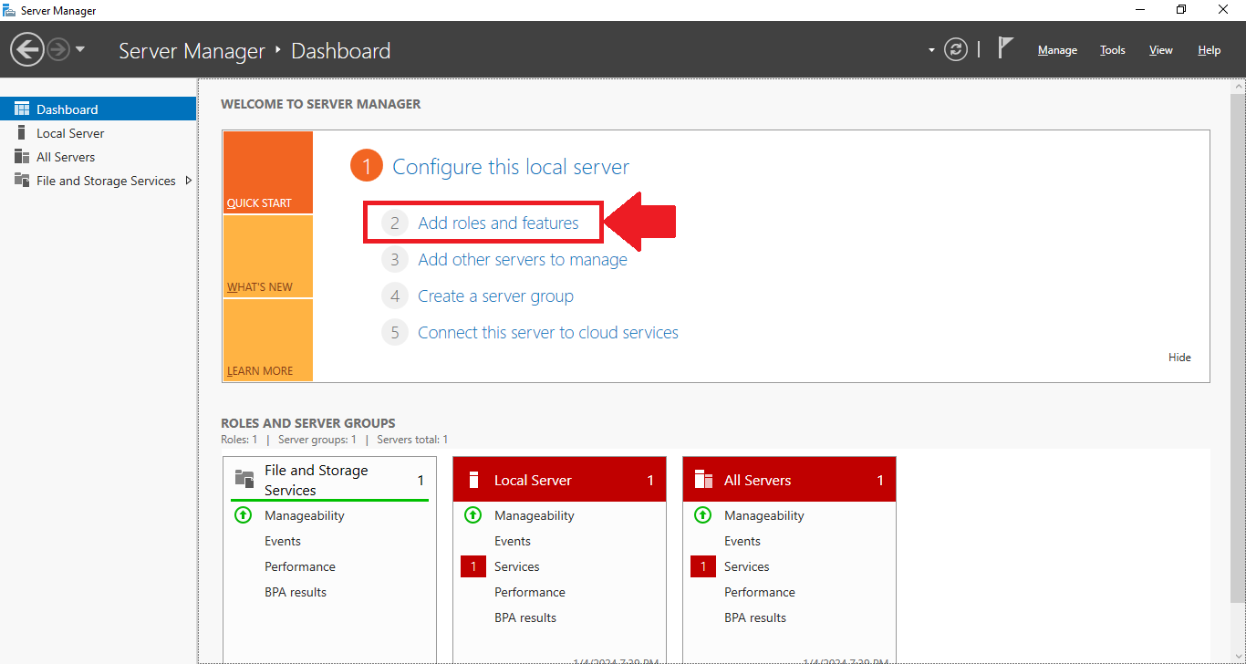Click the Refresh icon in the toolbar
1246x664 pixels.
click(956, 49)
